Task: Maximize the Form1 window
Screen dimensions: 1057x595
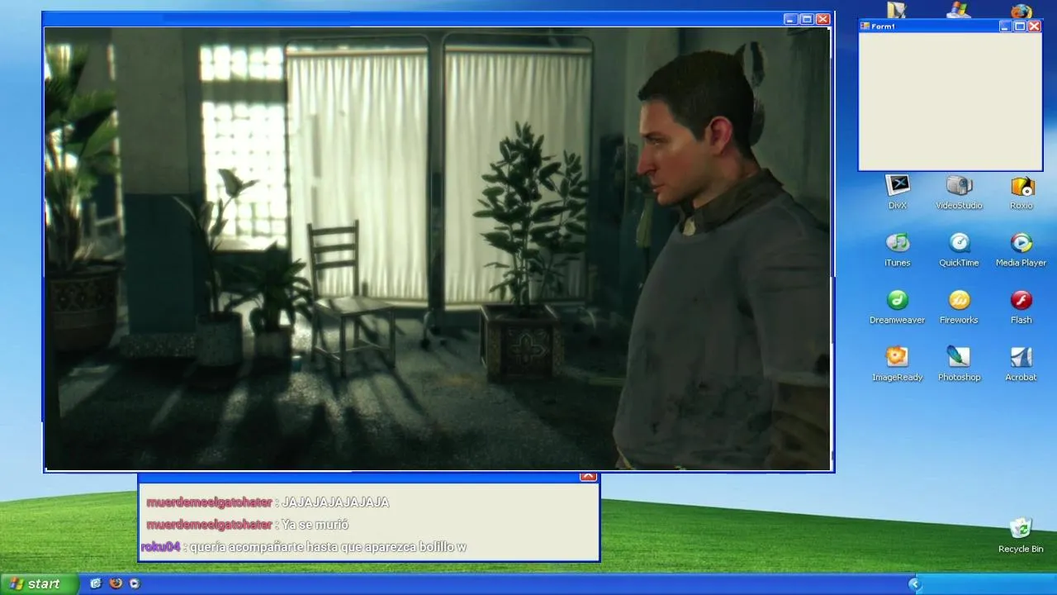Action: [x=1020, y=26]
